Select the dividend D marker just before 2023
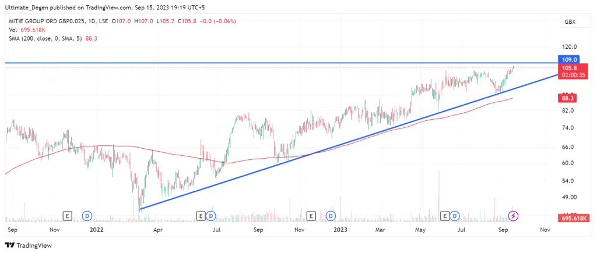 point(331,216)
